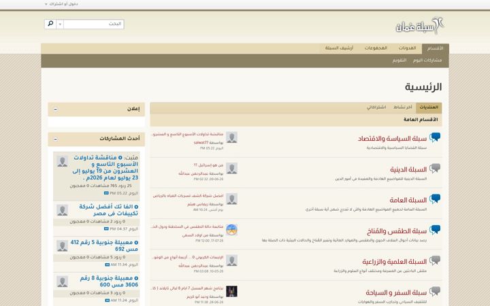This screenshot has height=306, width=490.
Task: Open sidebar thread معبيلة جنوبية 5 رقم 412
Action: [x=104, y=245]
